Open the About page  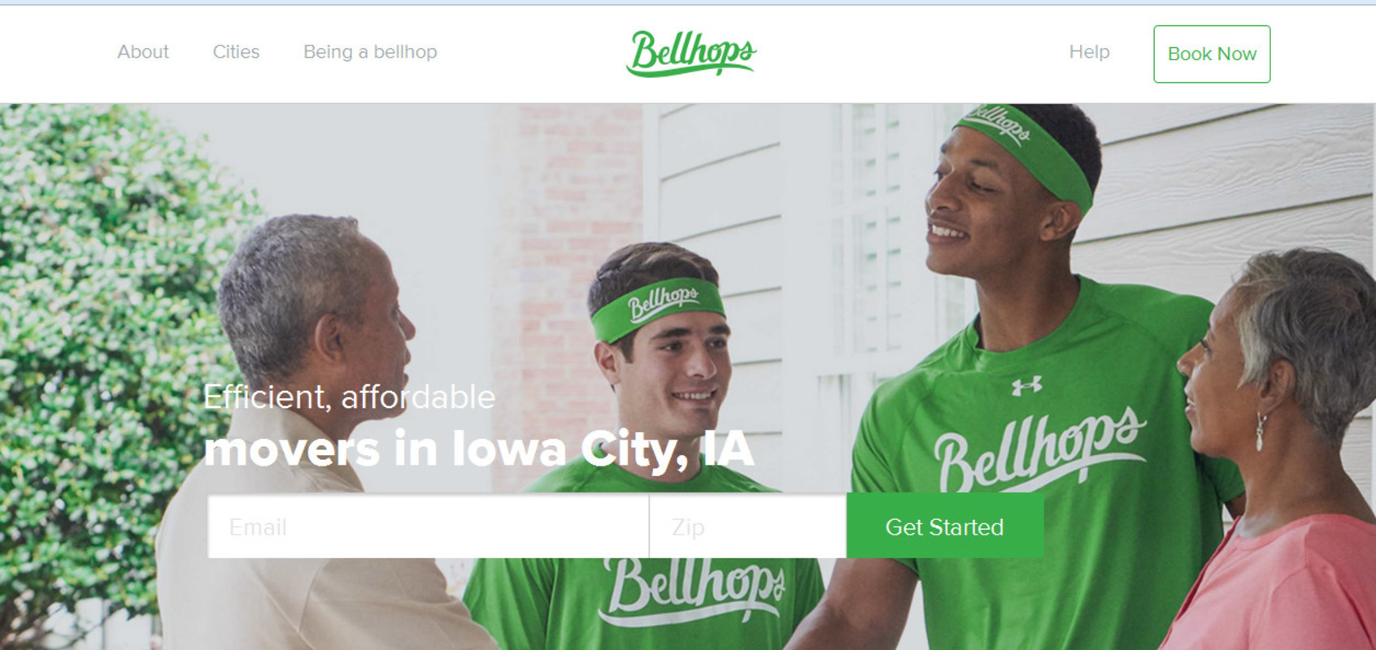point(143,52)
